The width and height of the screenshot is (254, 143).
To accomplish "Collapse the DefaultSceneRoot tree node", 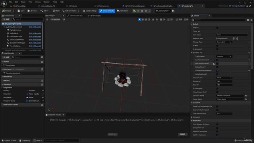I will pos(4,27).
